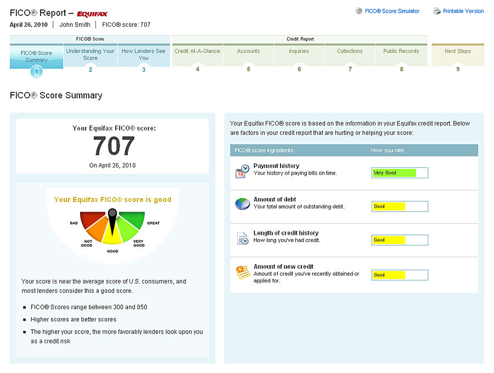Click 'Your Equifax FICO score is good' text
This screenshot has width=494, height=373.
(x=113, y=200)
